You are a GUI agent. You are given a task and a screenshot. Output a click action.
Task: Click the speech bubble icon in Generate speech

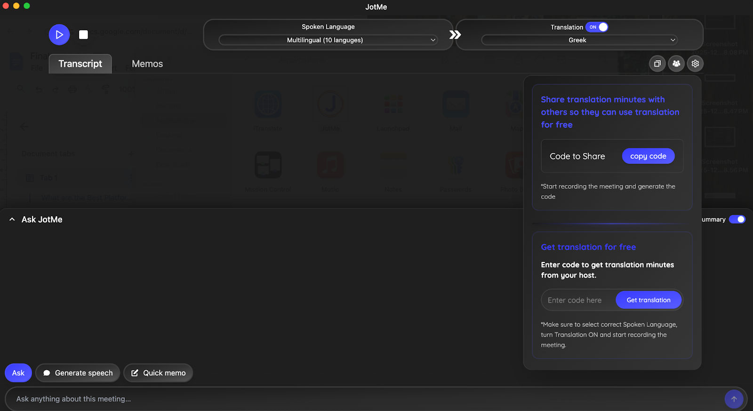point(47,373)
